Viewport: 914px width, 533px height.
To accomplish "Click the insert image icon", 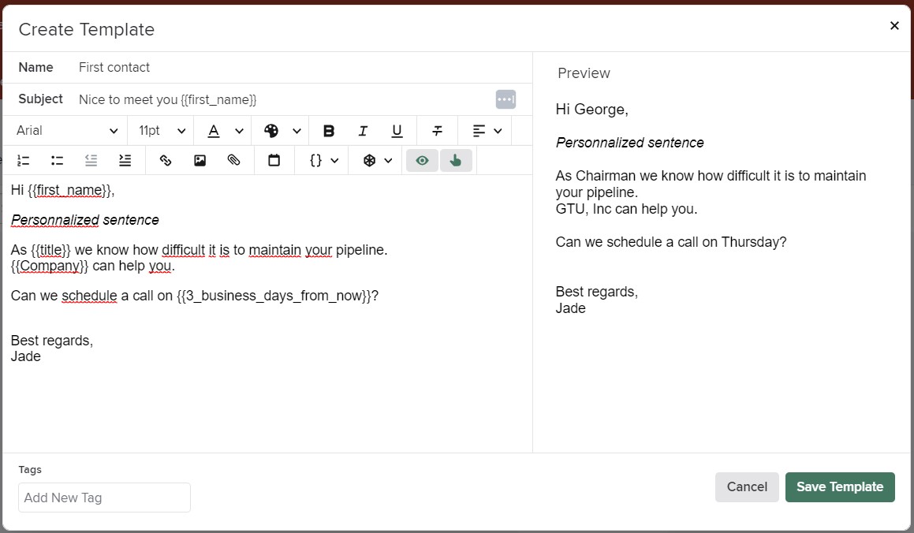I will tap(200, 160).
